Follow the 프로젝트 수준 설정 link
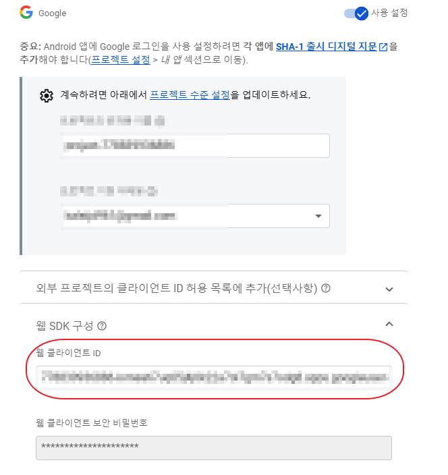Viewport: 448px width, 475px height. coord(190,95)
